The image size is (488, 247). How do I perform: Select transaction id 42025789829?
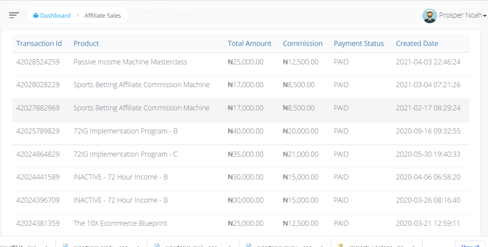(38, 131)
